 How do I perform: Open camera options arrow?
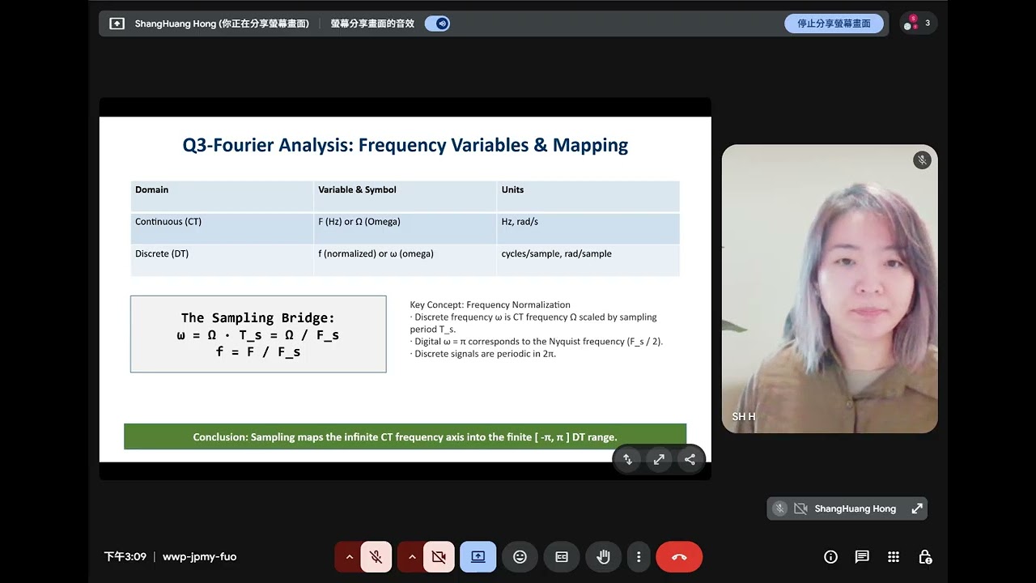(x=411, y=556)
